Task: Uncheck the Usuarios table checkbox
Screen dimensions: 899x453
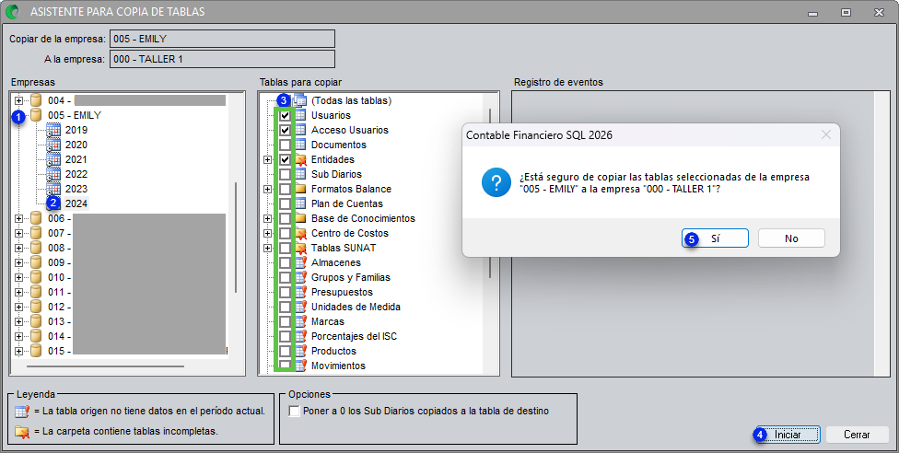Action: [285, 115]
